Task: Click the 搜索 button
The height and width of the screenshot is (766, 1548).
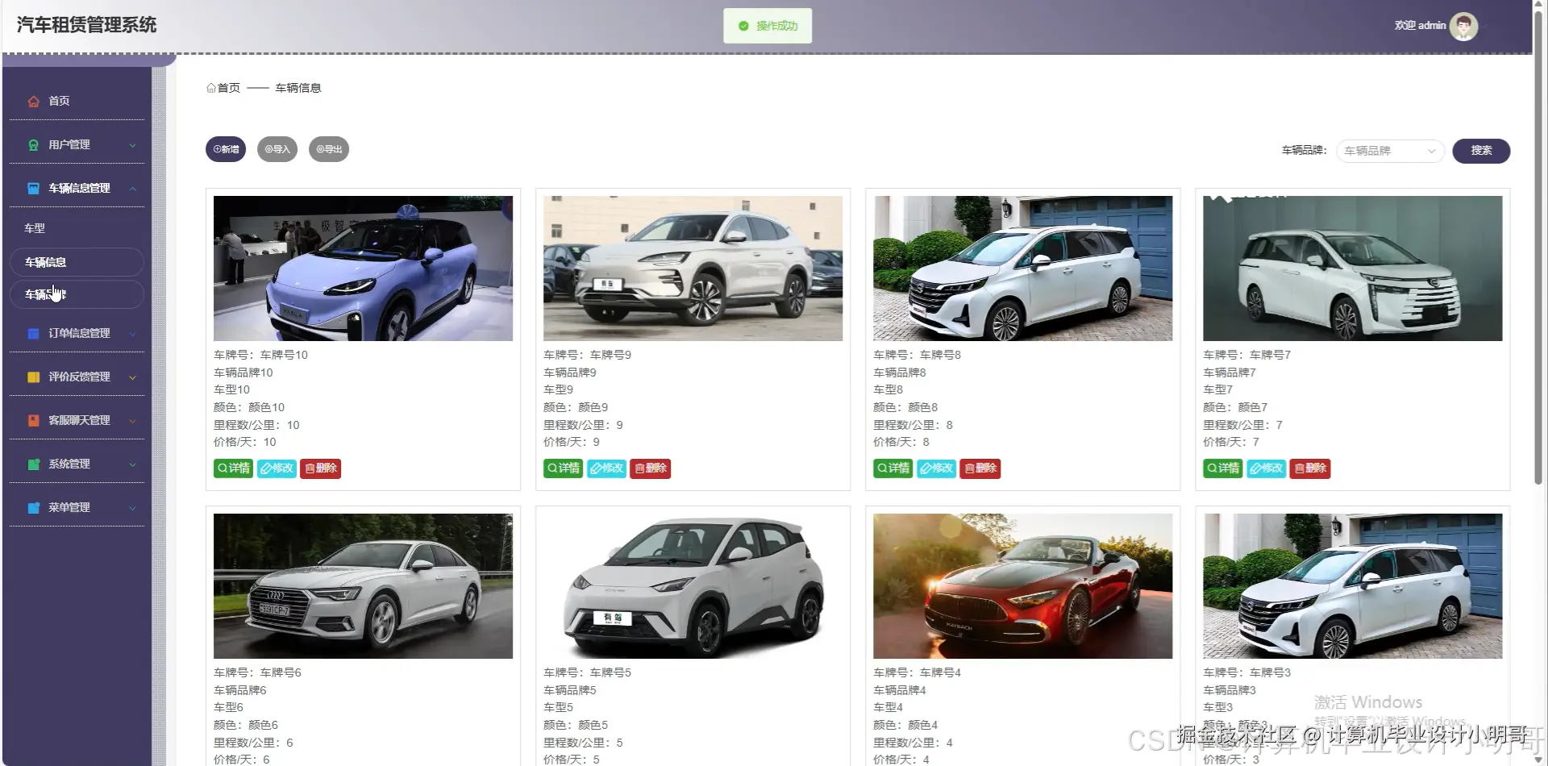Action: coord(1481,151)
